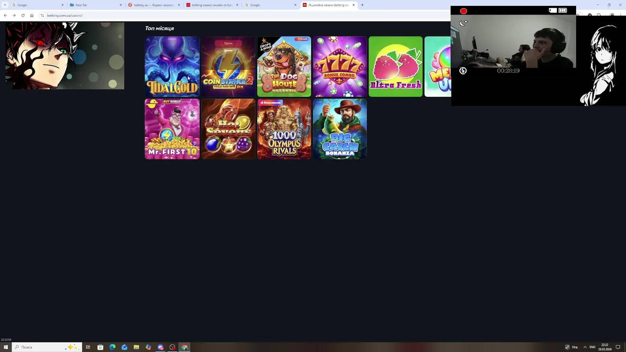This screenshot has height=352, width=626.
Task: View site information for betking.com.ua
Action: tap(43, 15)
